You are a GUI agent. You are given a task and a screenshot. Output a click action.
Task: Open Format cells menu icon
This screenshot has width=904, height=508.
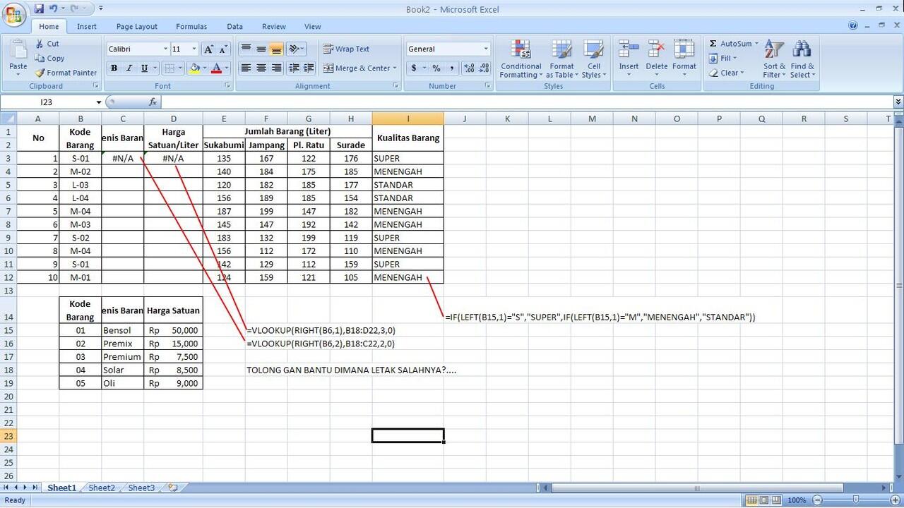tap(684, 49)
